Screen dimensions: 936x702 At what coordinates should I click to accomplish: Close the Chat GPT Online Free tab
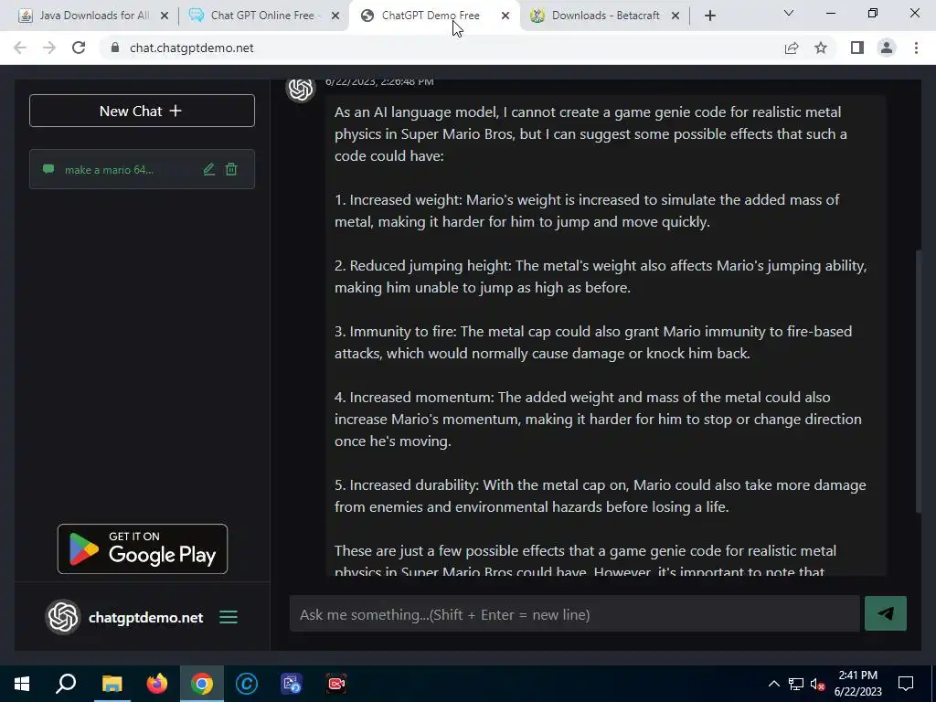335,16
